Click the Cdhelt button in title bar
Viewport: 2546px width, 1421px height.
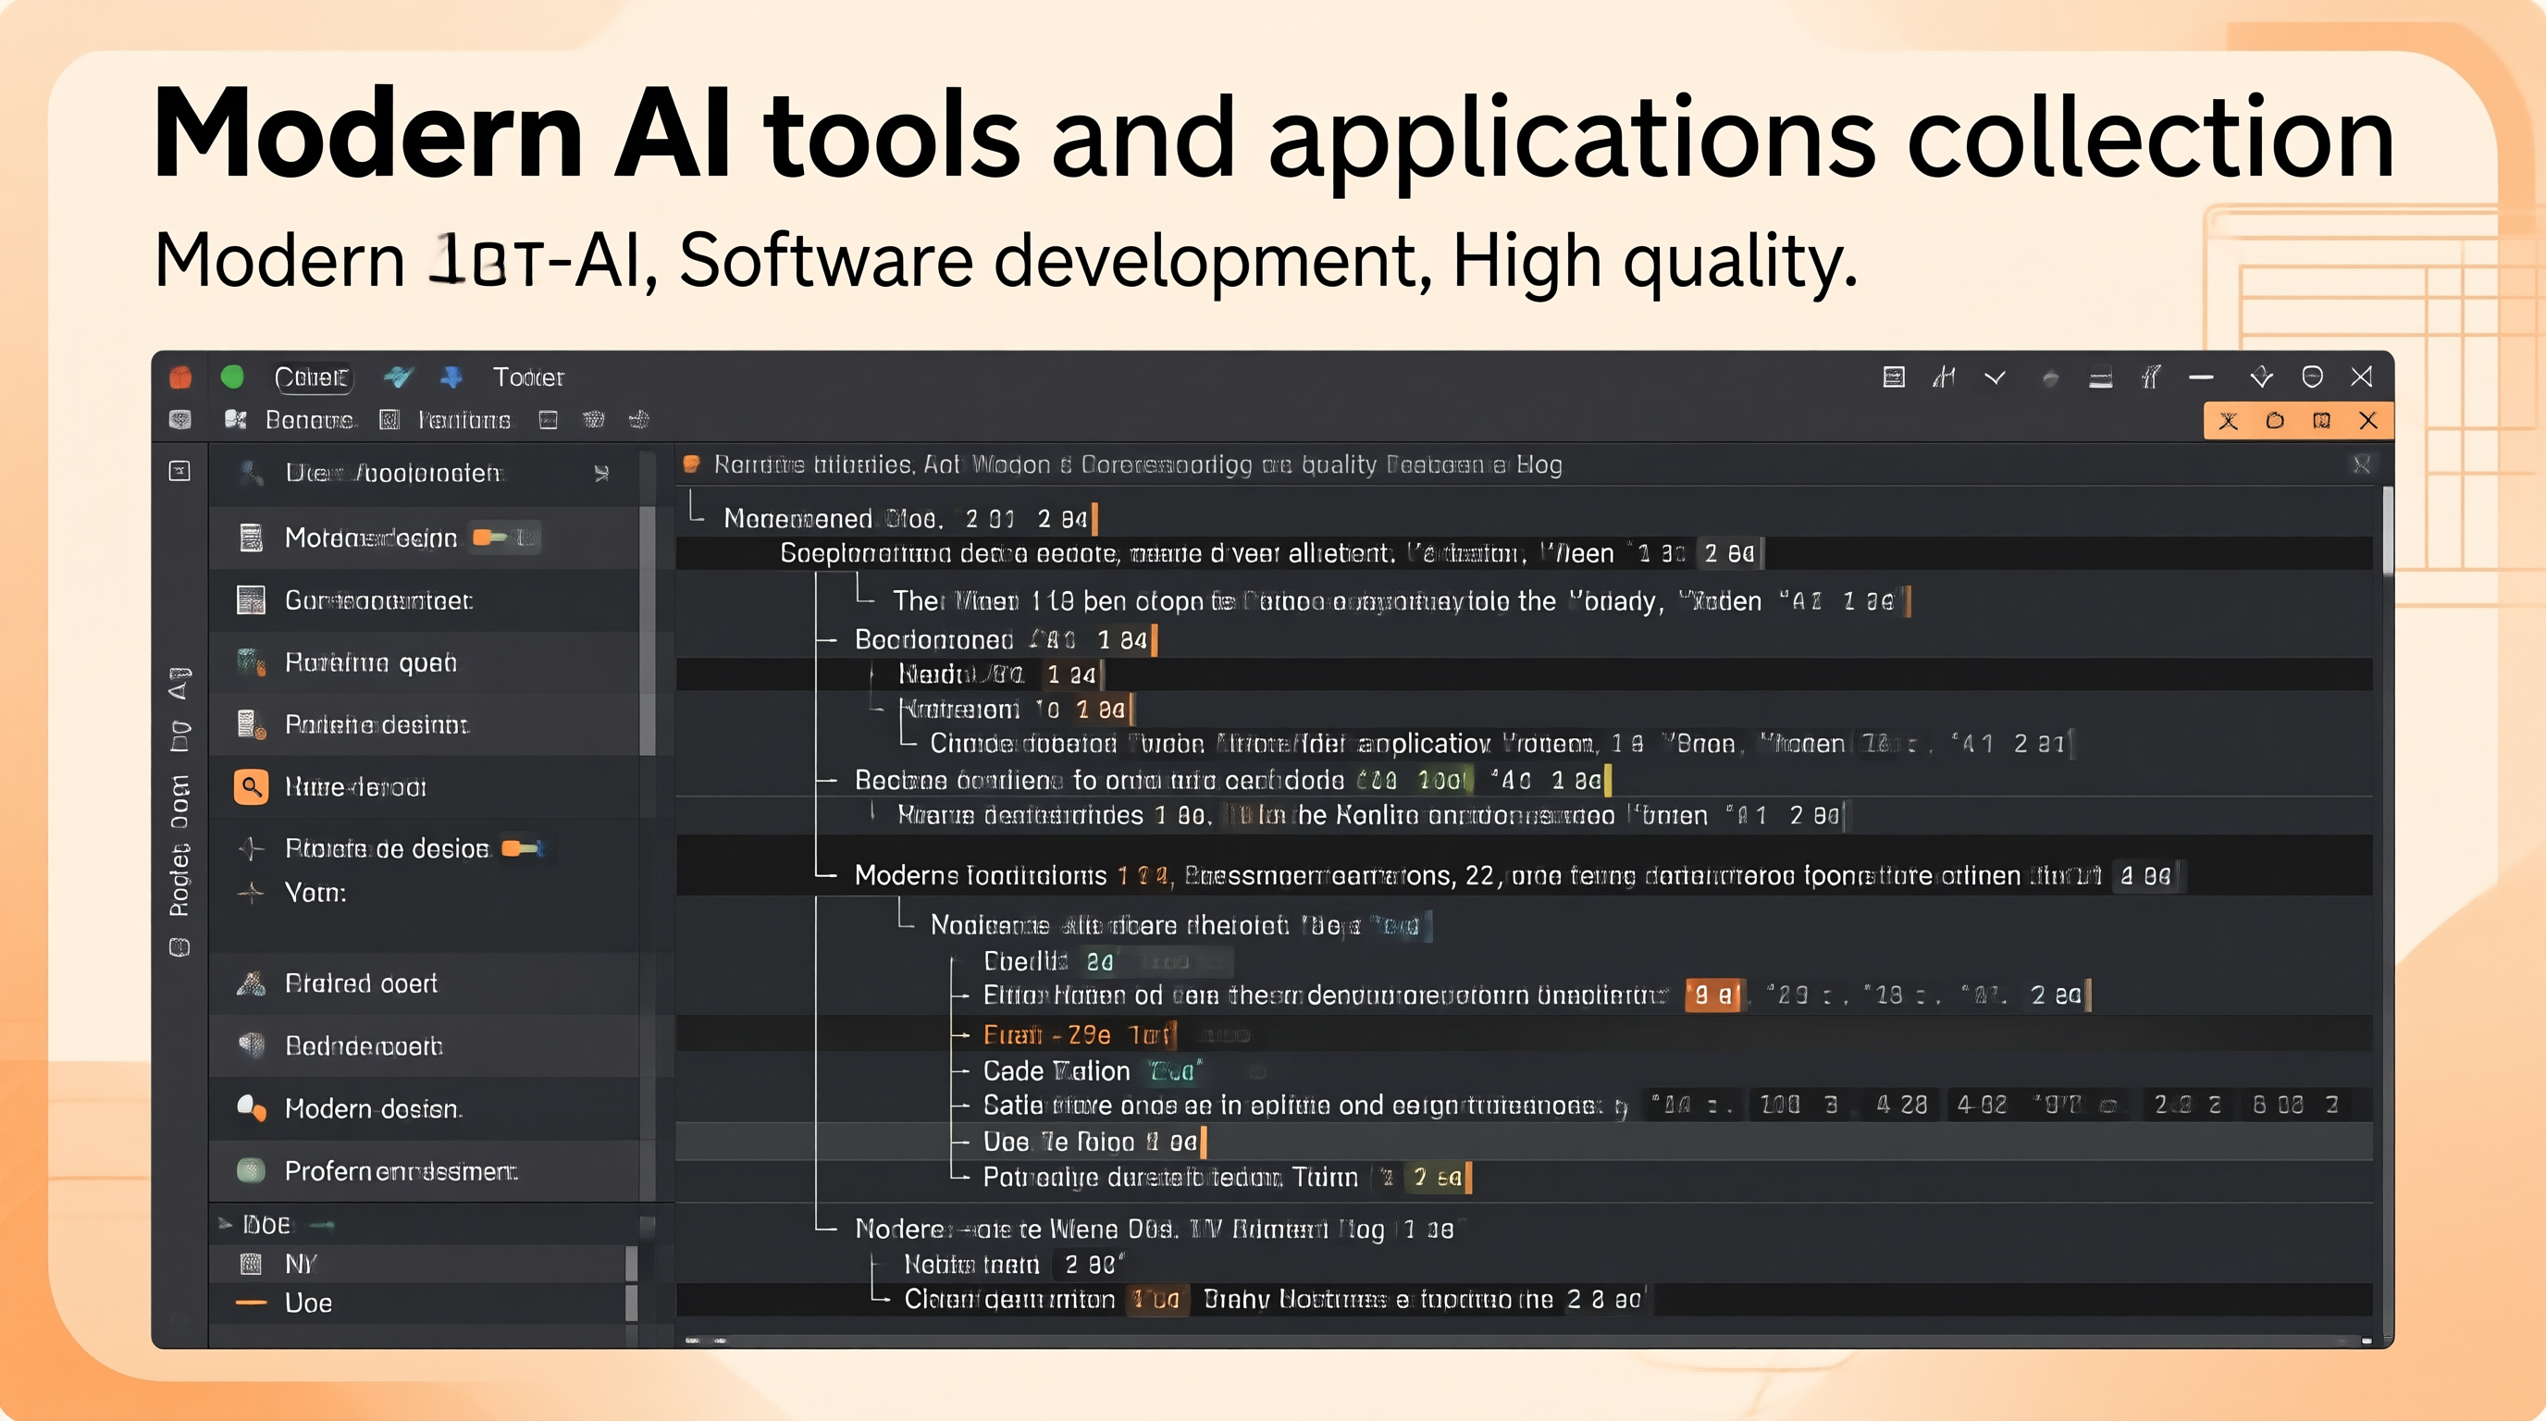(312, 377)
